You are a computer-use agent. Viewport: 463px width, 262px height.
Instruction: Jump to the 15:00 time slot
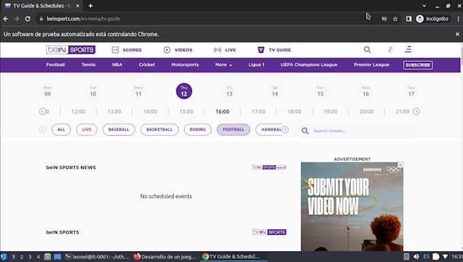[187, 111]
